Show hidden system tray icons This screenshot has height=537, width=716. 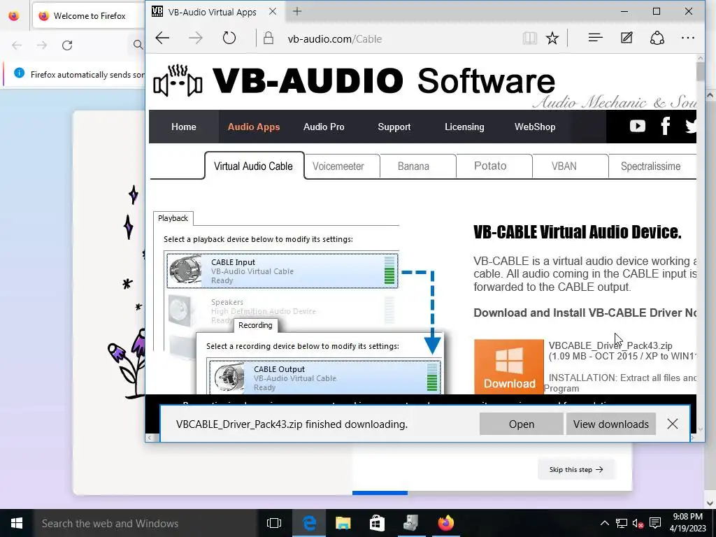click(x=605, y=523)
